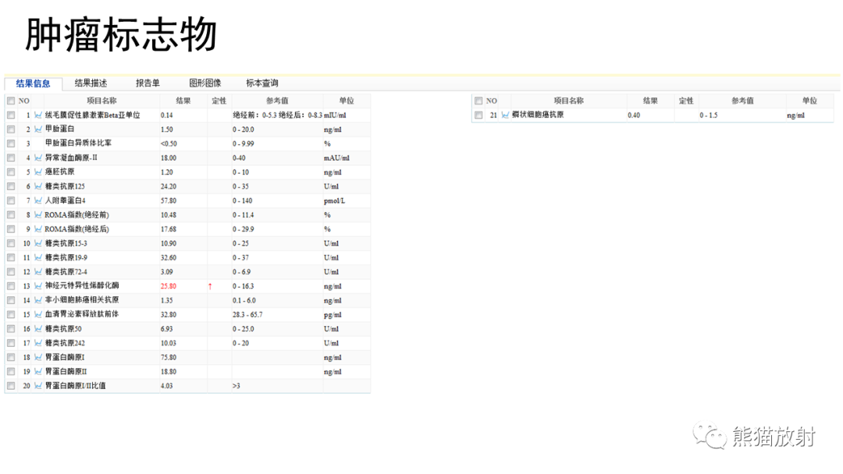The height and width of the screenshot is (474, 843).
Task: Click the 定性 column header in right table
Action: pos(686,101)
